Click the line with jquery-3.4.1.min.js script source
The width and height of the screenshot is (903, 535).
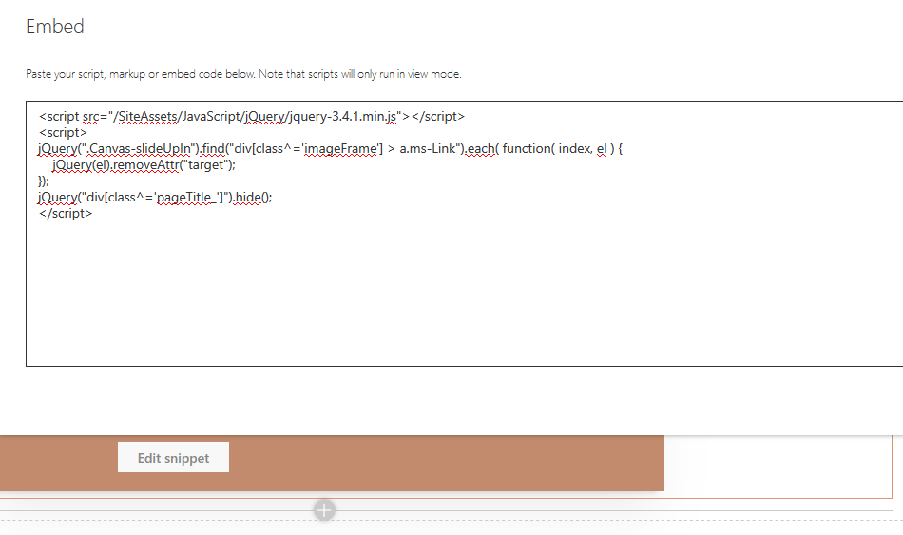(252, 116)
